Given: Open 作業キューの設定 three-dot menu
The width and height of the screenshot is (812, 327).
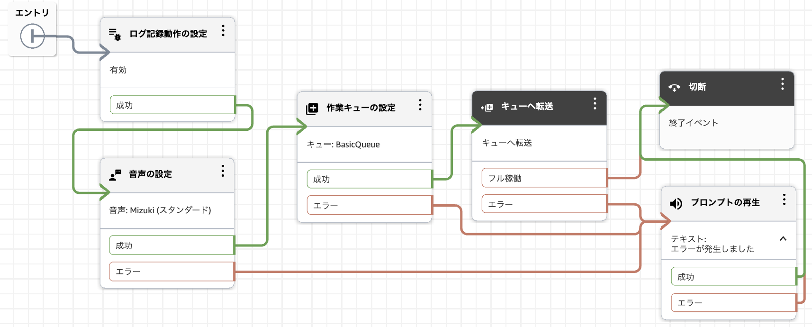Looking at the screenshot, I should [420, 105].
